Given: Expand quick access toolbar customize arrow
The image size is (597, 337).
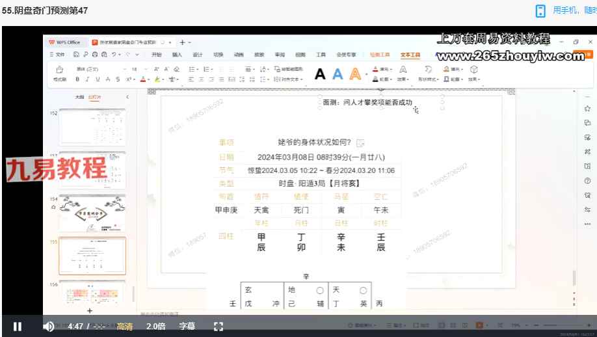Looking at the screenshot, I should click(x=137, y=55).
